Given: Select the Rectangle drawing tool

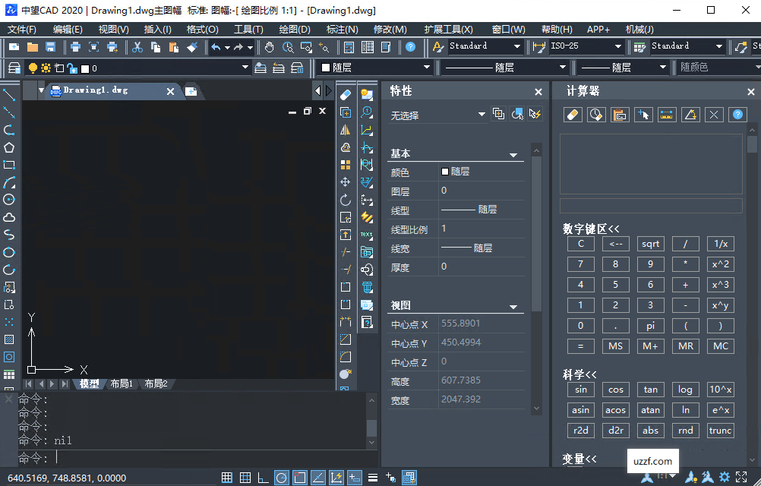Looking at the screenshot, I should pyautogui.click(x=9, y=166).
